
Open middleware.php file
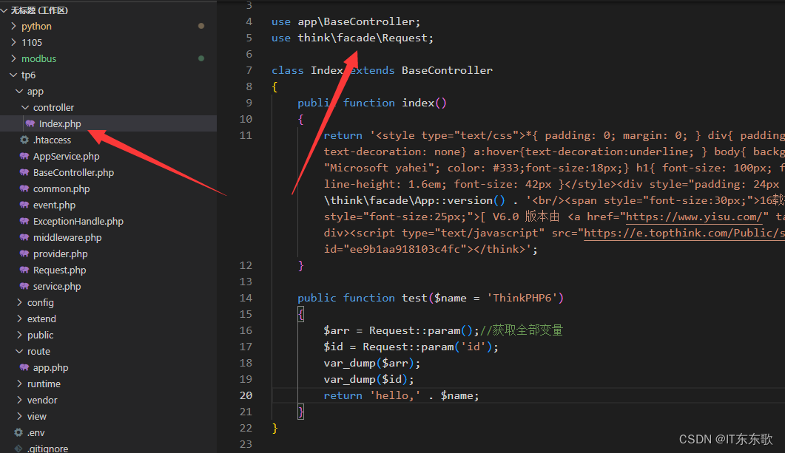pos(67,237)
